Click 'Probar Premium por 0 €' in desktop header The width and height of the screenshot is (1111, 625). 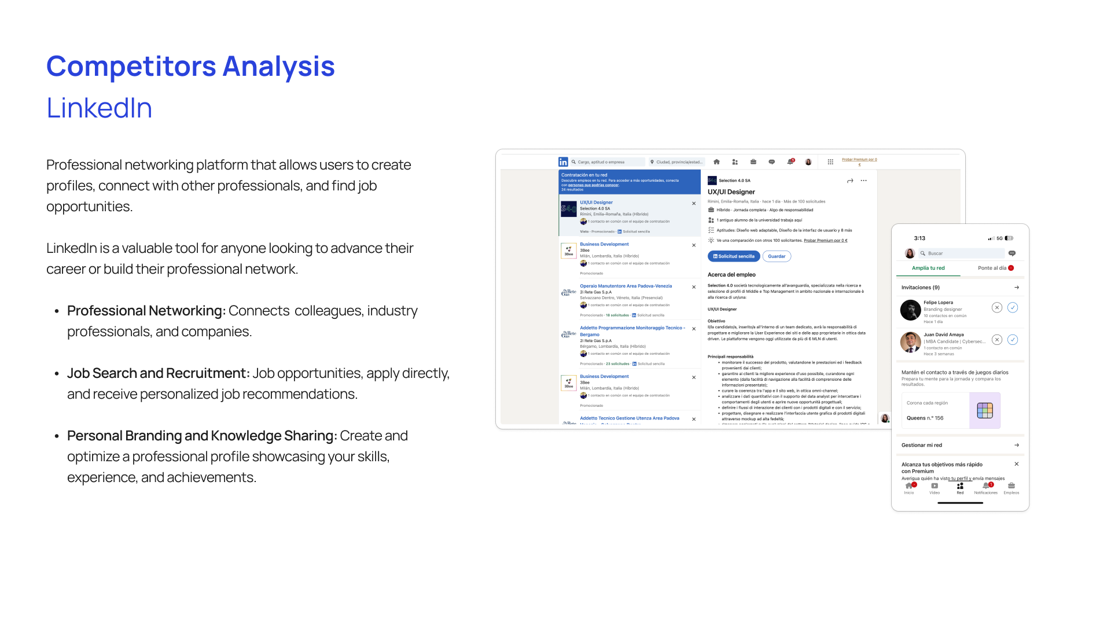pos(859,161)
